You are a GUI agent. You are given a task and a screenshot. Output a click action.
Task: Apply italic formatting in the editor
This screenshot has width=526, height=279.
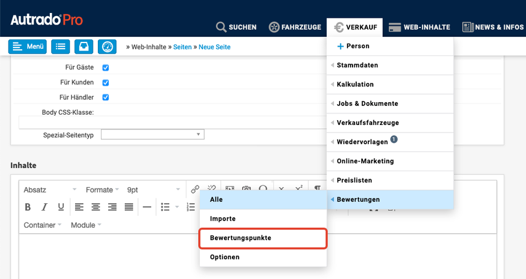pos(44,207)
